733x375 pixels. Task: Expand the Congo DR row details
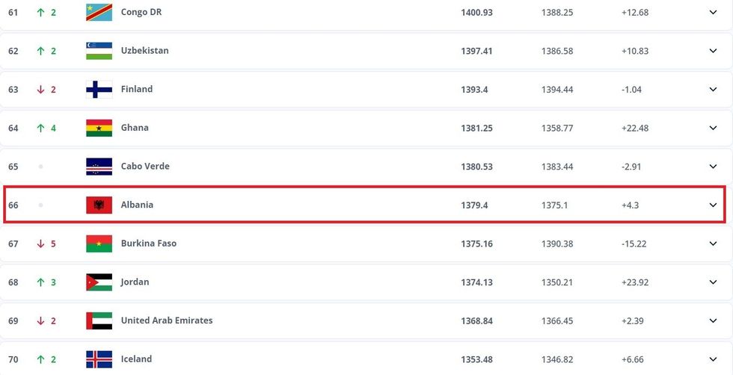point(713,12)
